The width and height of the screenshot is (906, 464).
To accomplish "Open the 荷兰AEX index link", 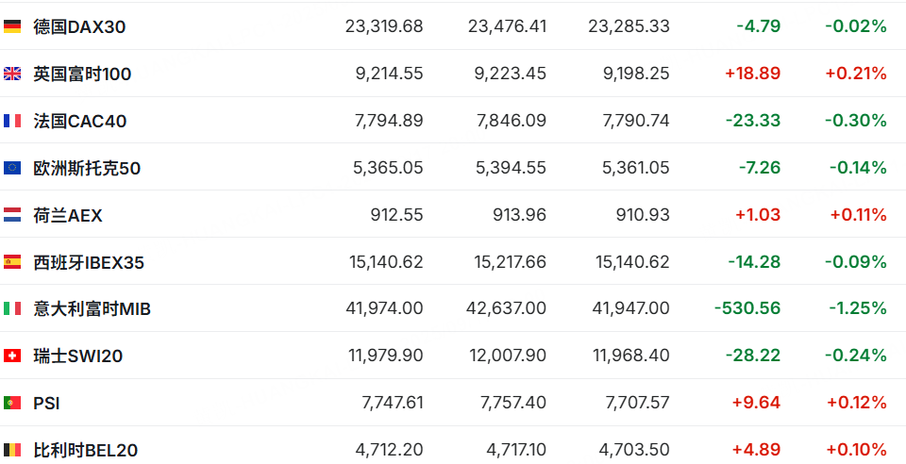I will [x=68, y=215].
